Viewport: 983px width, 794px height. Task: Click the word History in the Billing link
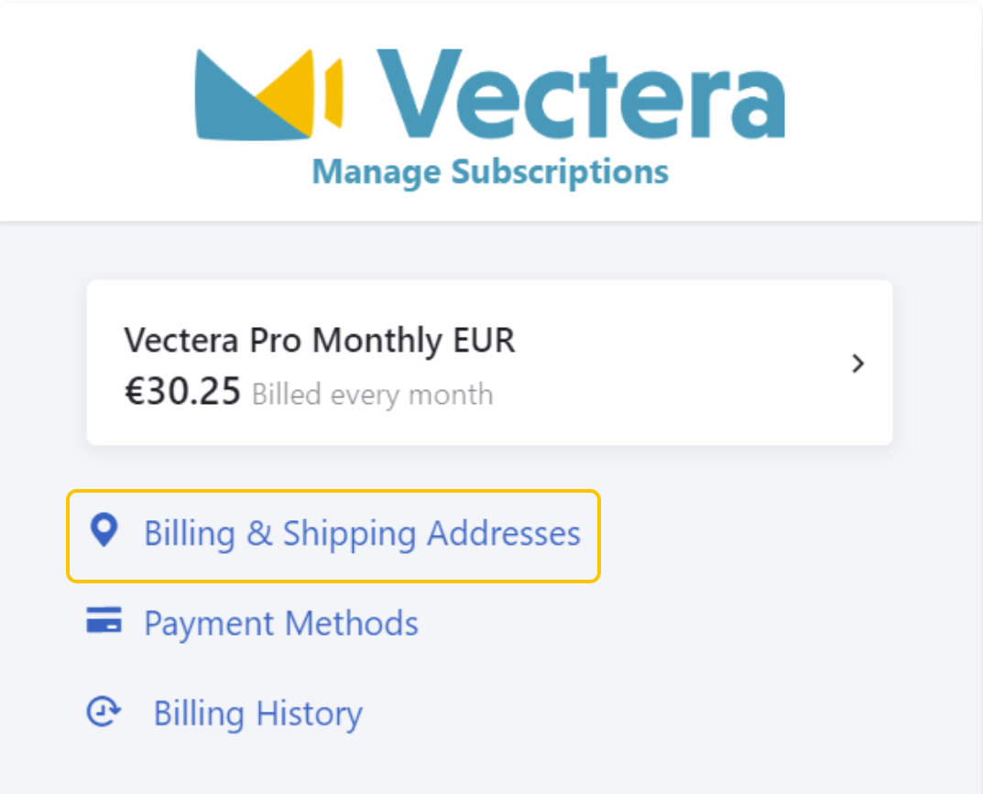(310, 713)
